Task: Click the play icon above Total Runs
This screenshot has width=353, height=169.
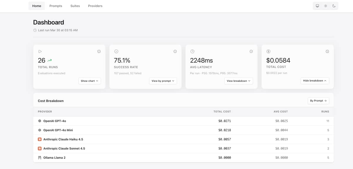Action: [x=40, y=51]
